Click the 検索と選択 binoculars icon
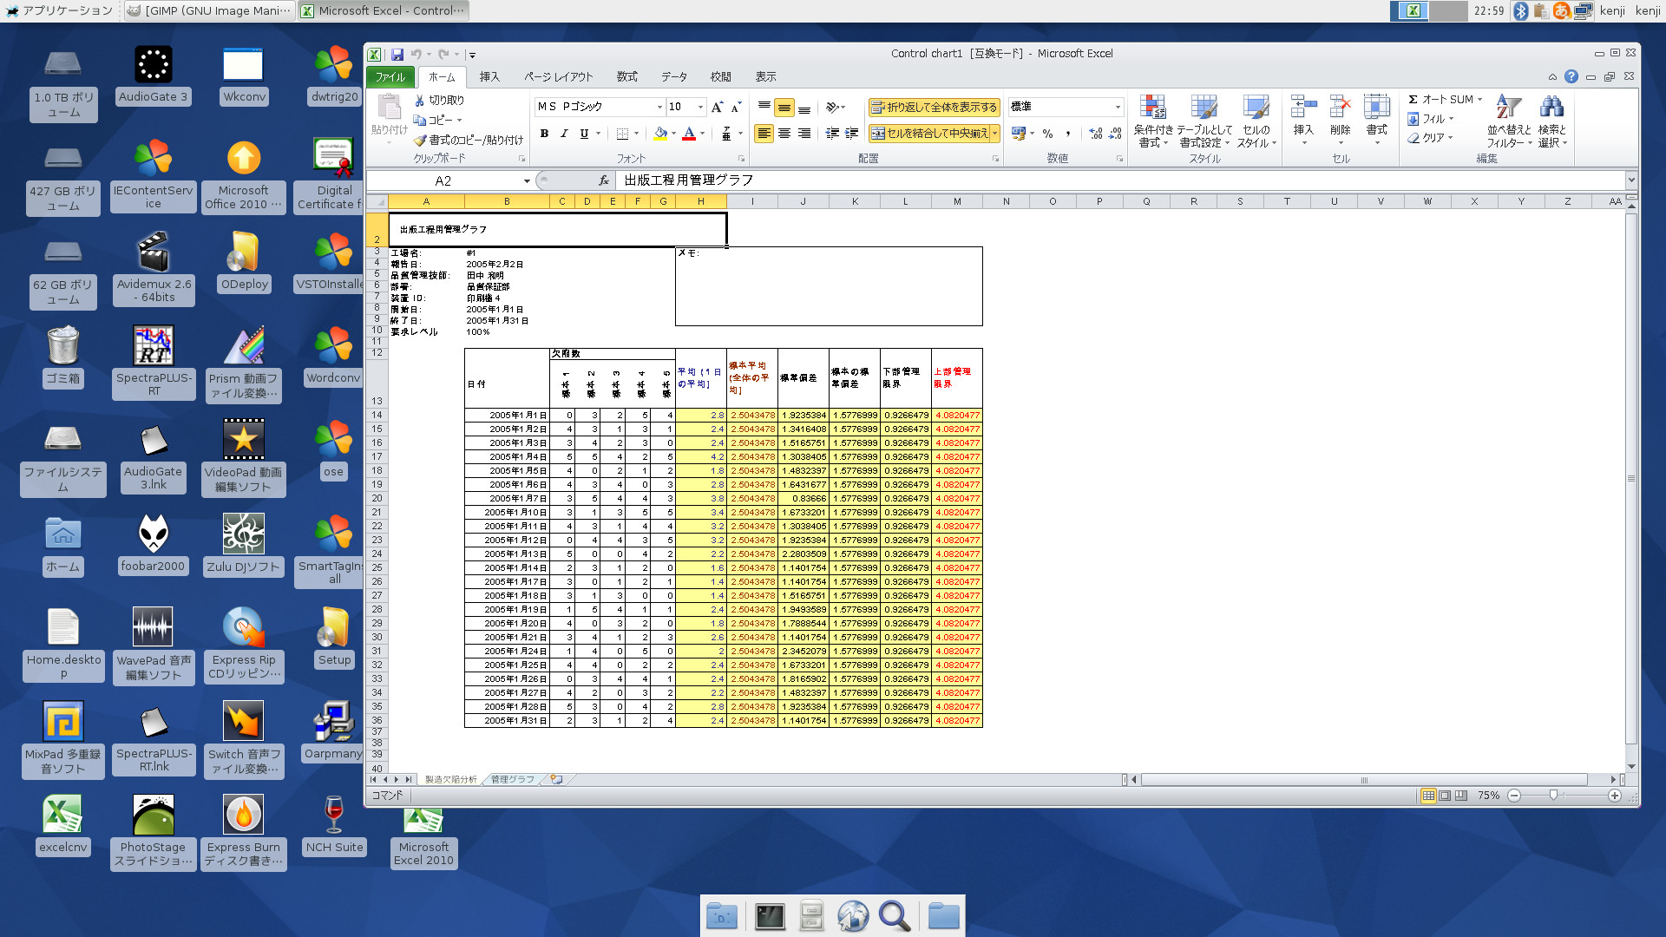1666x937 pixels. pos(1551,120)
